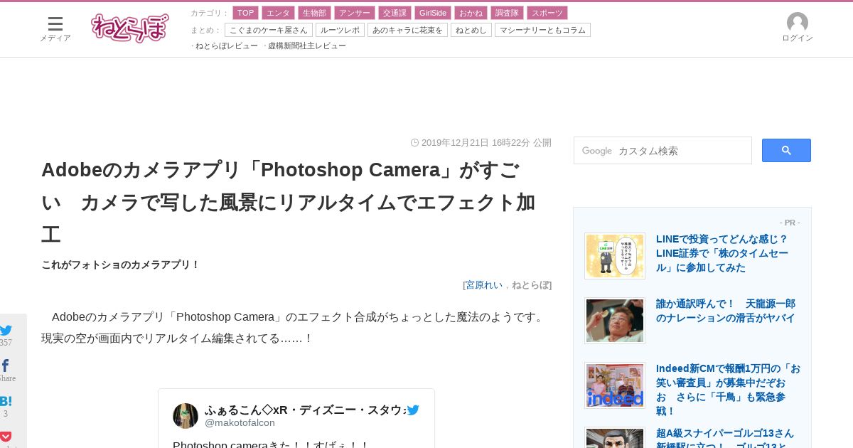This screenshot has width=853, height=448.
Task: Open 天龍源一郎のナレーション article link
Action: [x=725, y=311]
